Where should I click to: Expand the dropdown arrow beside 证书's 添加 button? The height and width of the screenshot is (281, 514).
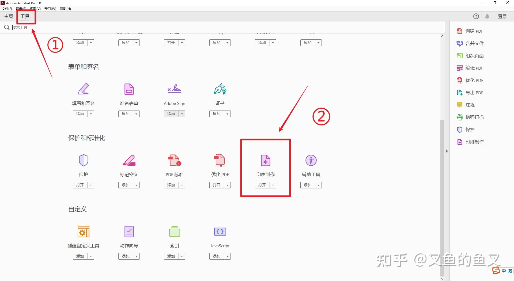228,114
